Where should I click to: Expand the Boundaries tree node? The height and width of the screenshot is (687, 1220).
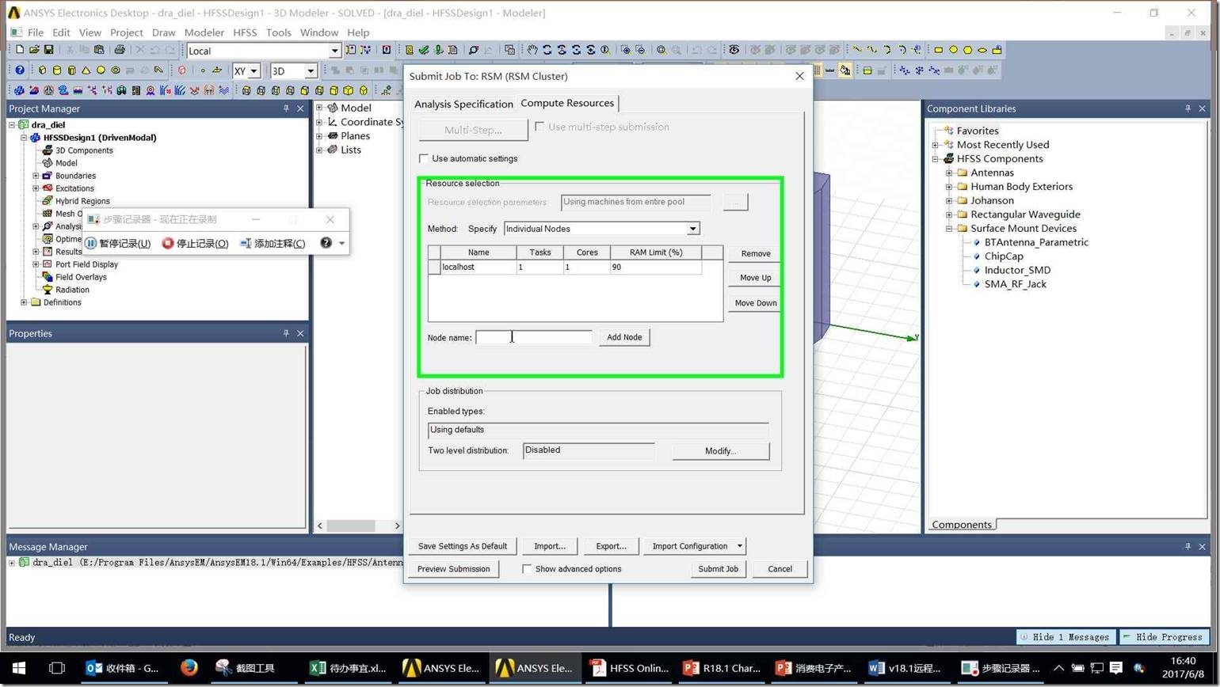point(36,176)
